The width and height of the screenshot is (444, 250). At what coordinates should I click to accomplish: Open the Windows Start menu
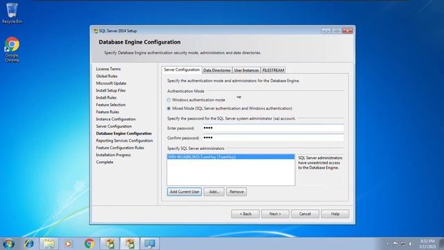[8, 244]
